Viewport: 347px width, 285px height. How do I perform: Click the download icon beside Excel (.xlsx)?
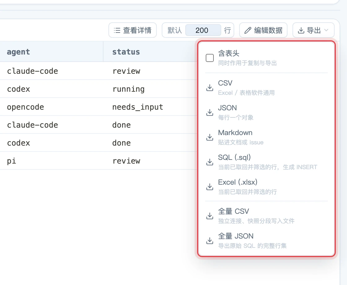pos(209,187)
